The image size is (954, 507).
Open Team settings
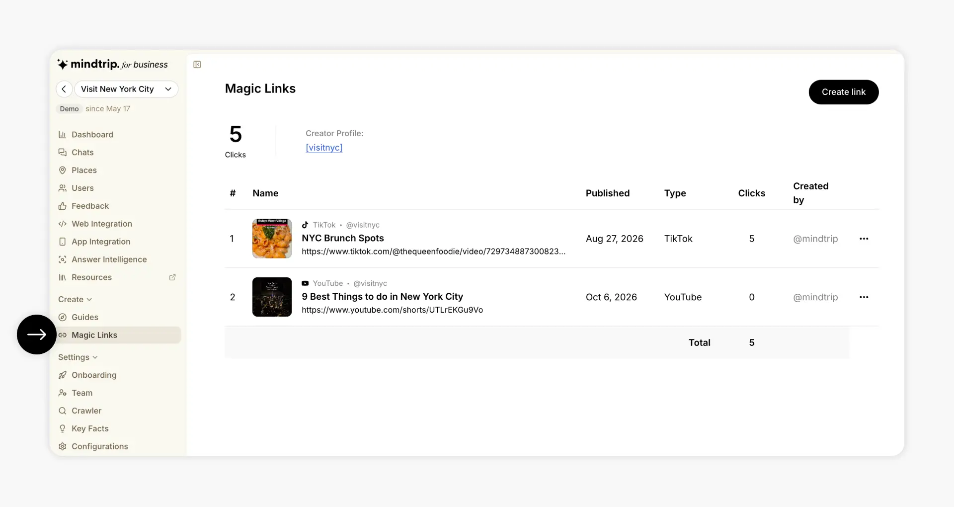(82, 393)
